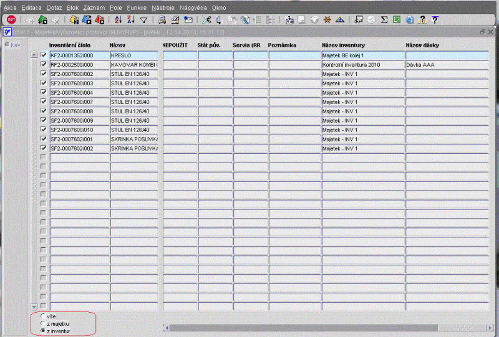Click the question mark with figures icon
This screenshot has width=499, height=337.
(422, 20)
